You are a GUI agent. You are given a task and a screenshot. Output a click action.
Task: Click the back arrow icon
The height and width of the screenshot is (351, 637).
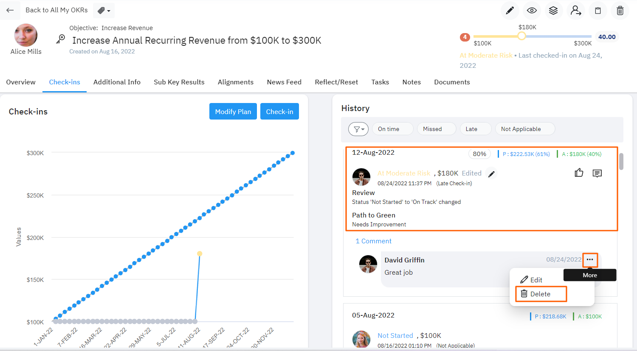10,10
